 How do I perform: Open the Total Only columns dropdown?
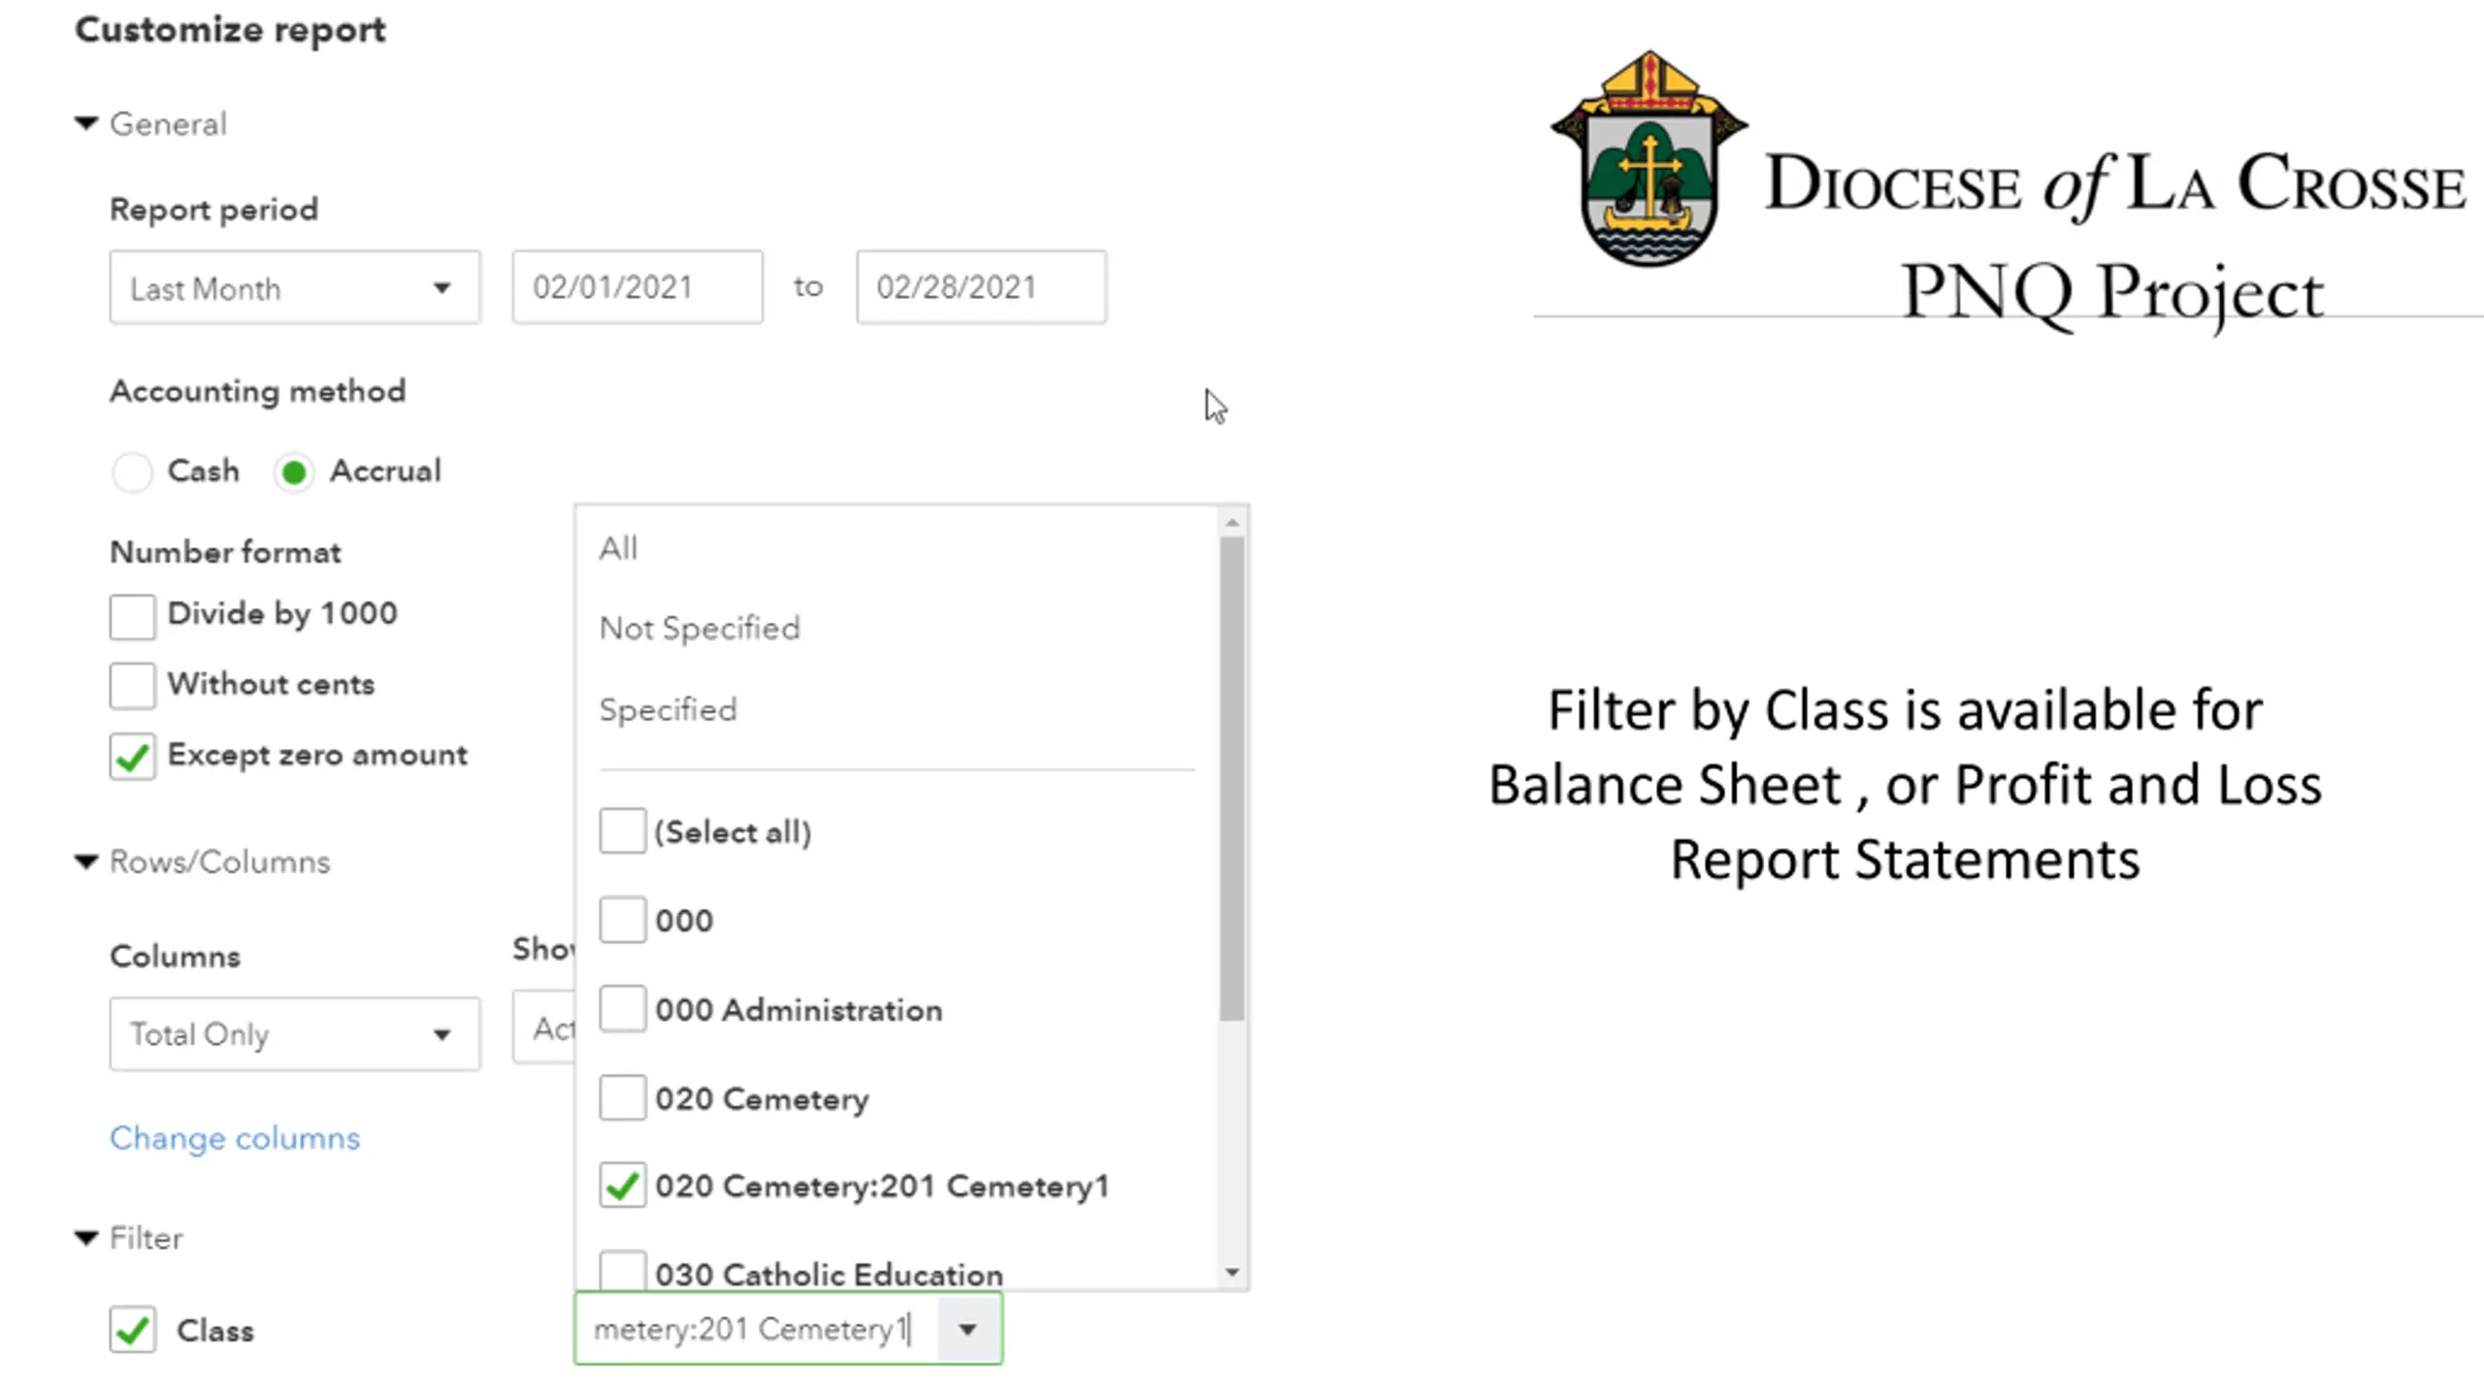(x=295, y=1034)
